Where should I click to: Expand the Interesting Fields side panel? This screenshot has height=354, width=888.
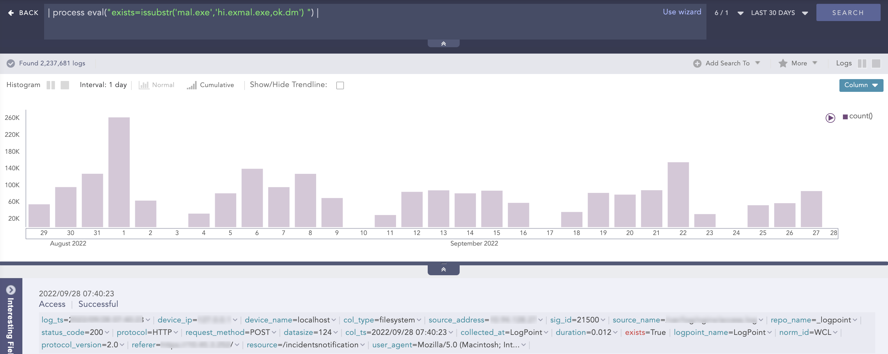click(x=11, y=290)
